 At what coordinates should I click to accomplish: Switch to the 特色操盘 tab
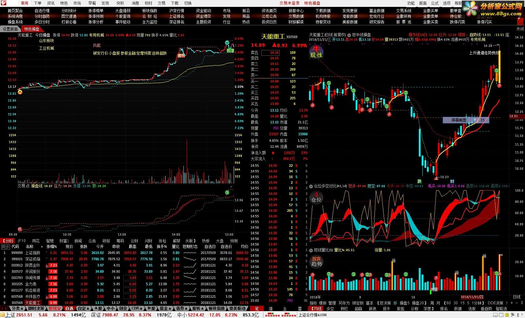(x=32, y=29)
